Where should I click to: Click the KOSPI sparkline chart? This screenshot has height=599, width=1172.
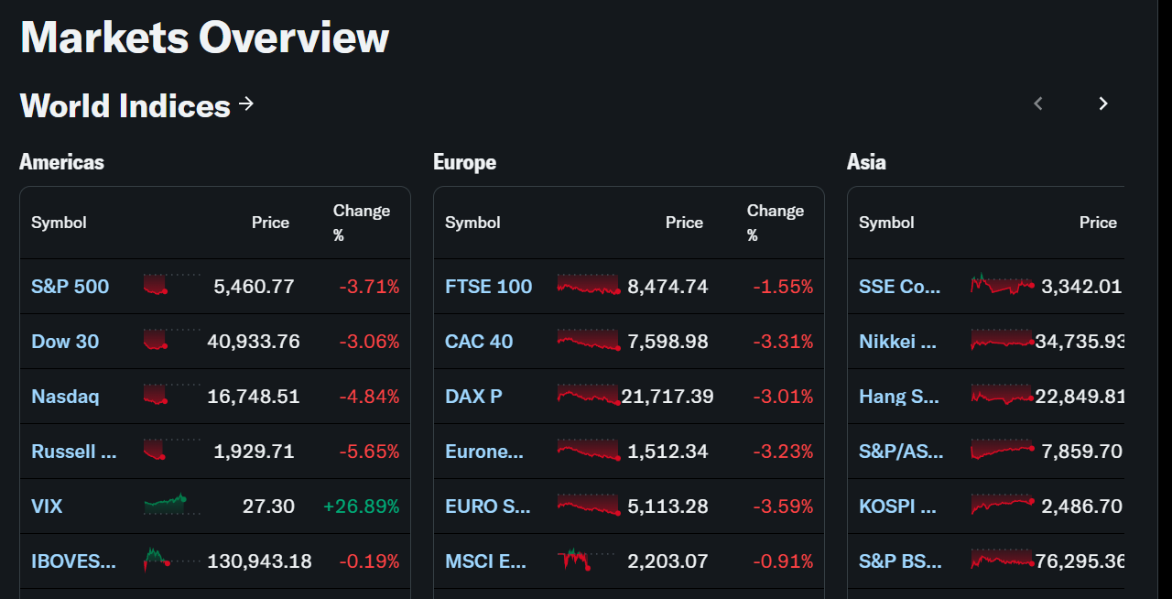[1002, 505]
